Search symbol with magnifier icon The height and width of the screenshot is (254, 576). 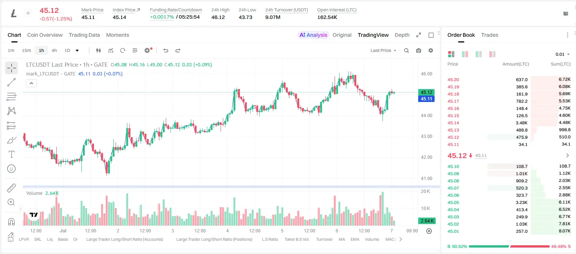click(x=406, y=50)
